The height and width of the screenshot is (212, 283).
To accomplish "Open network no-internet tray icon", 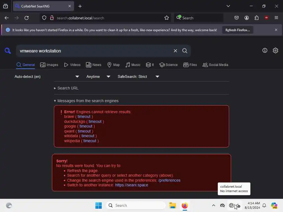I will 231,205.
